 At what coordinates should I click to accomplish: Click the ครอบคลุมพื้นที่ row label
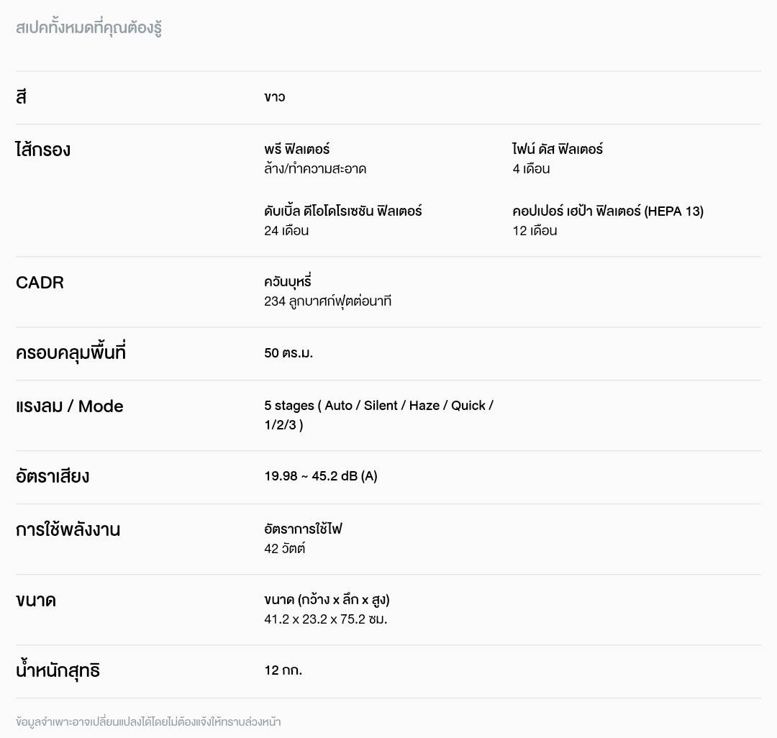71,354
